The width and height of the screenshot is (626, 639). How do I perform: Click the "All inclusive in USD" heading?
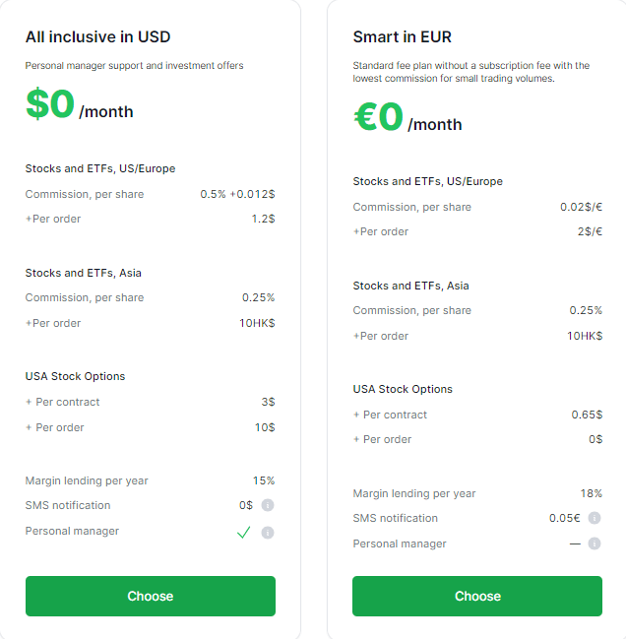[x=97, y=37]
